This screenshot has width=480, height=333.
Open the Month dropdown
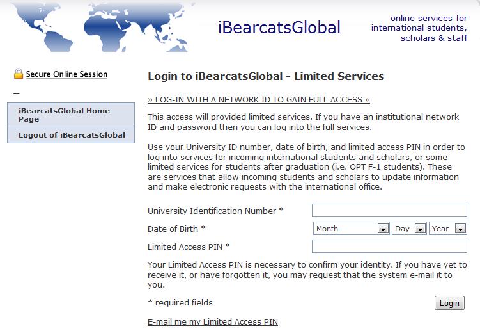tap(351, 229)
